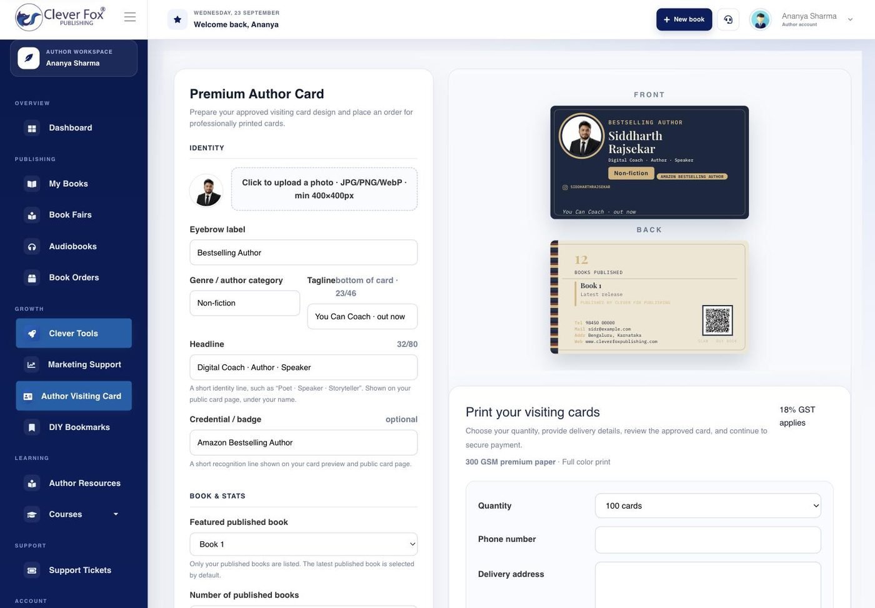The image size is (875, 608).
Task: Go to My Books page
Action: pyautogui.click(x=74, y=184)
